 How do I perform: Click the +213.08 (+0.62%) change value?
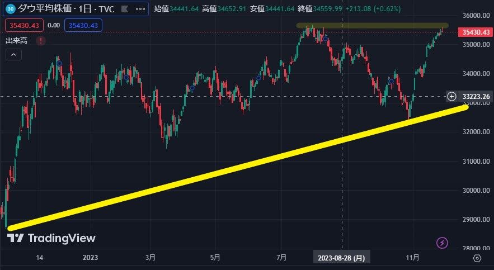point(373,9)
